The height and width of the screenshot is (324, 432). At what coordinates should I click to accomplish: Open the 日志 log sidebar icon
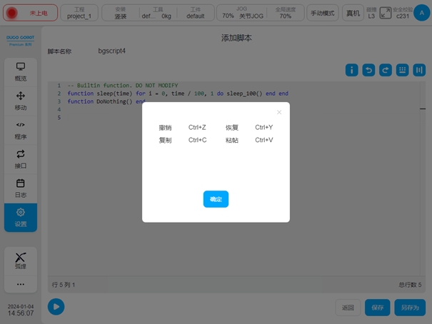pyautogui.click(x=21, y=188)
